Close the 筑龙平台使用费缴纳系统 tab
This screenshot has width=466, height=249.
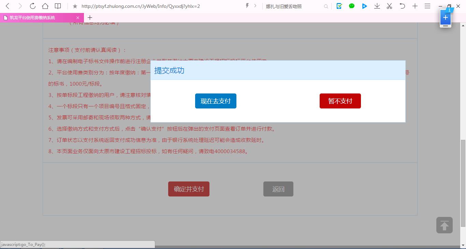click(78, 18)
